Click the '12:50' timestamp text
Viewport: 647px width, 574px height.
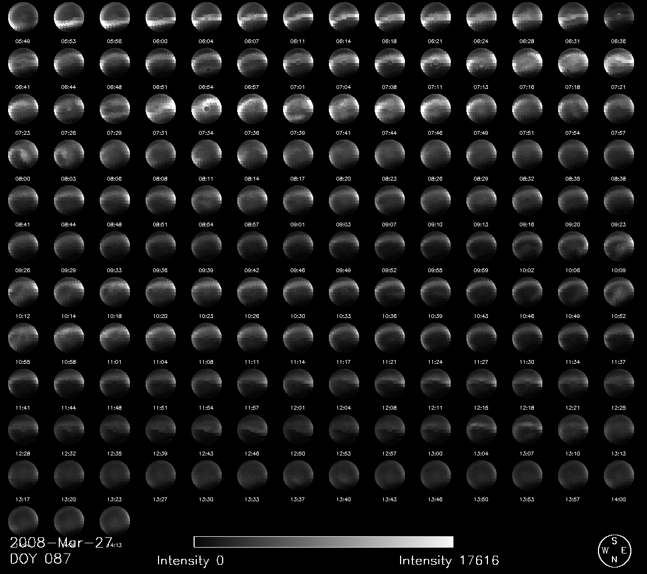pyautogui.click(x=298, y=453)
